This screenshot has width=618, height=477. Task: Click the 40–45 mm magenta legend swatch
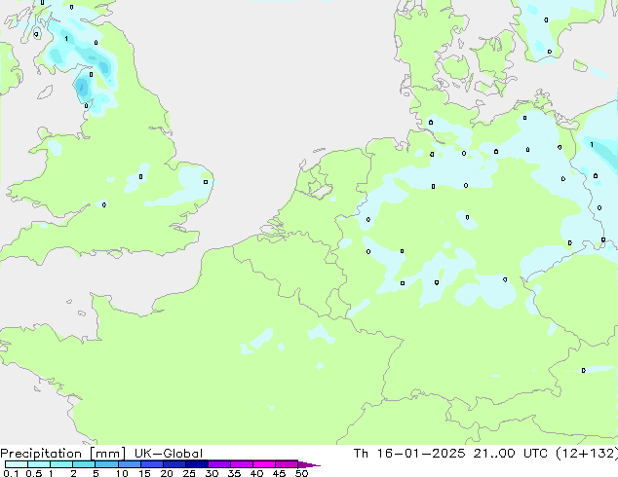click(264, 464)
